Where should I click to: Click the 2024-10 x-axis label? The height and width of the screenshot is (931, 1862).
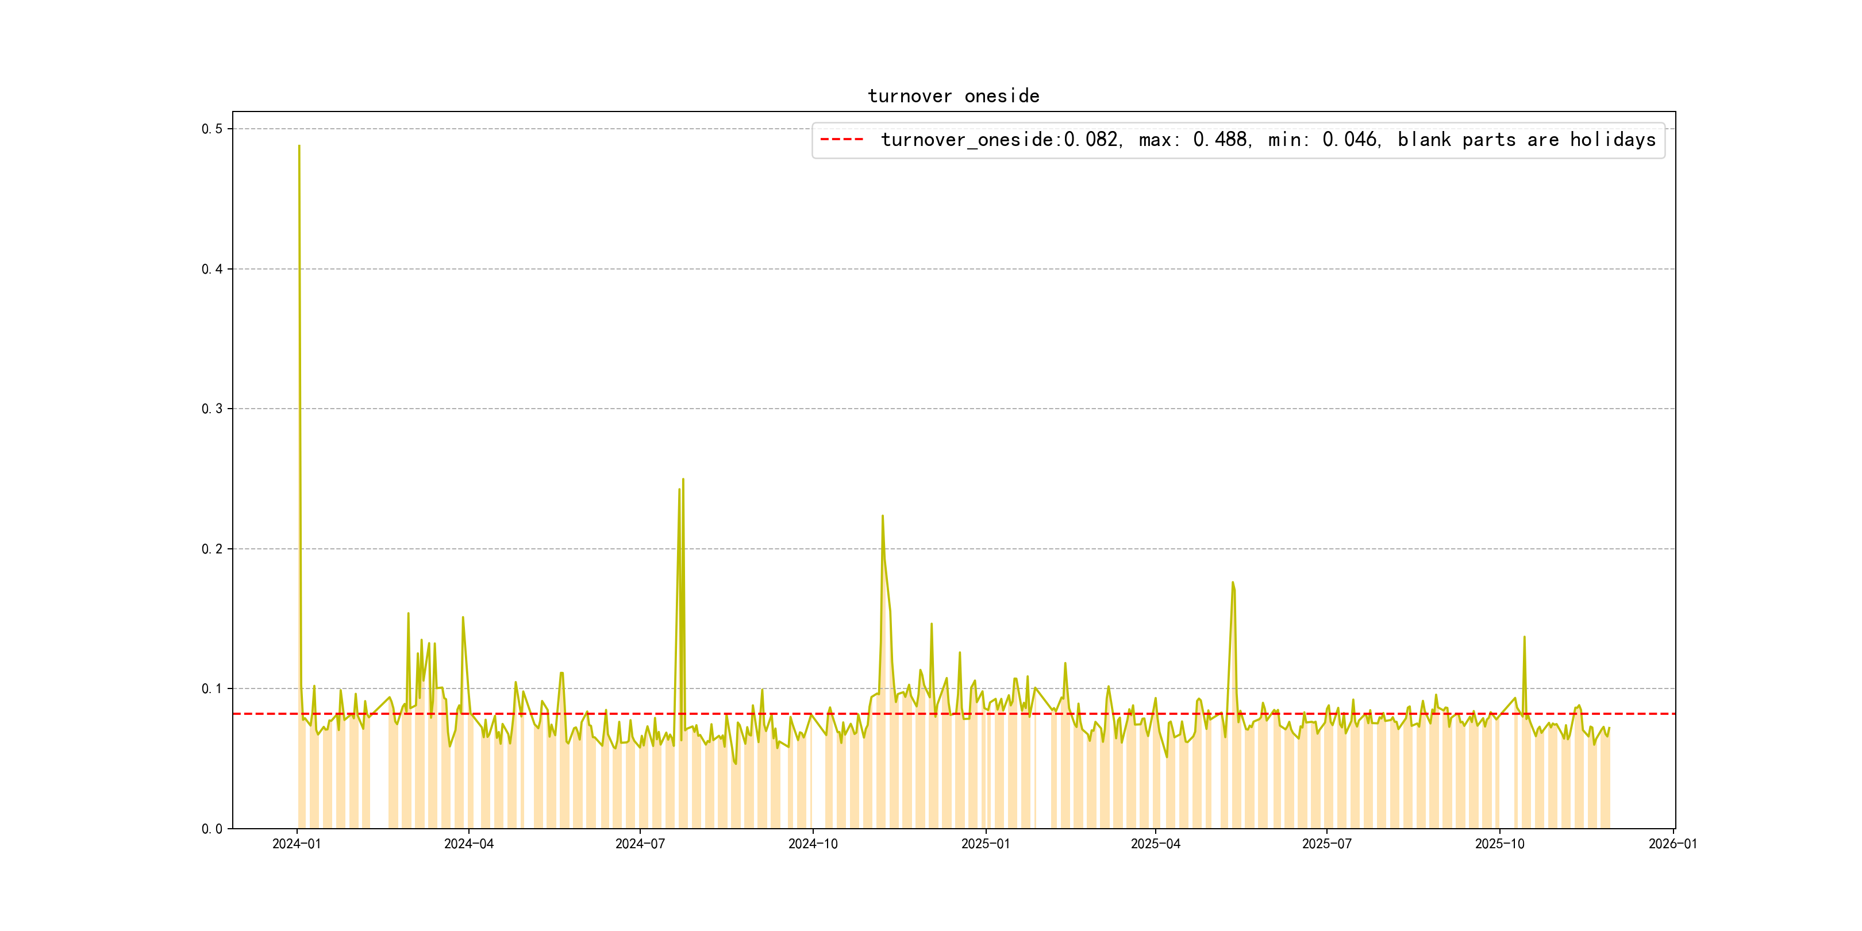coord(813,844)
